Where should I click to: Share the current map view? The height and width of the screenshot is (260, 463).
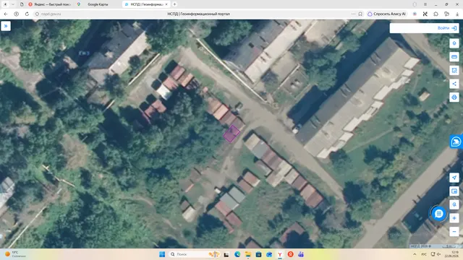pos(454,84)
